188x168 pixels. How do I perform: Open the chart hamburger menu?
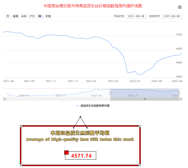pyautogui.click(x=180, y=7)
